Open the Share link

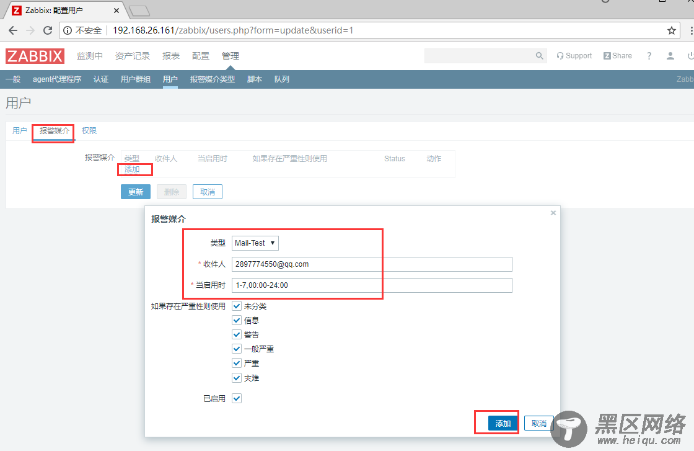pyautogui.click(x=617, y=56)
